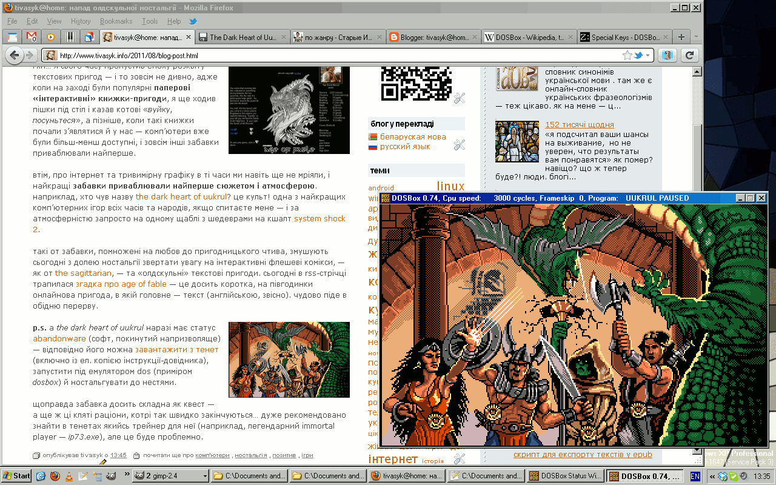Click the Twitter icon in the address bar

[x=638, y=55]
